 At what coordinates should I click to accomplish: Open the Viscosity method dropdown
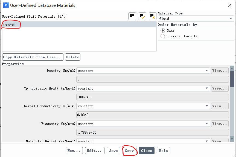(143, 124)
